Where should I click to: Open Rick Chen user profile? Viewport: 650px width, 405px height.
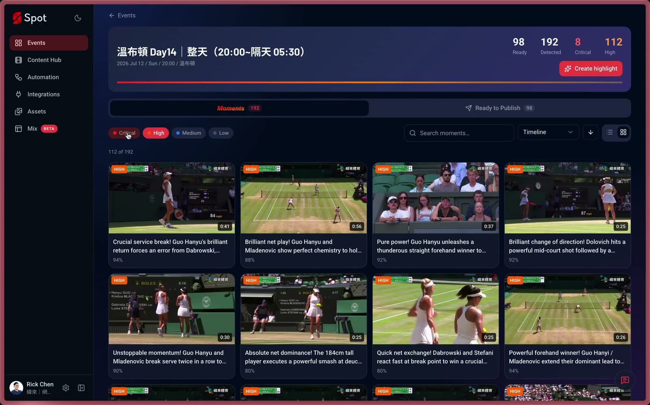pos(32,388)
